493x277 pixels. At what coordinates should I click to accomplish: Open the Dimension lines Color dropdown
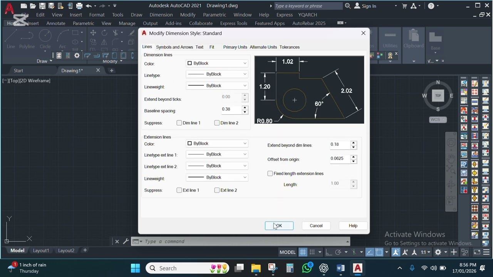click(217, 63)
